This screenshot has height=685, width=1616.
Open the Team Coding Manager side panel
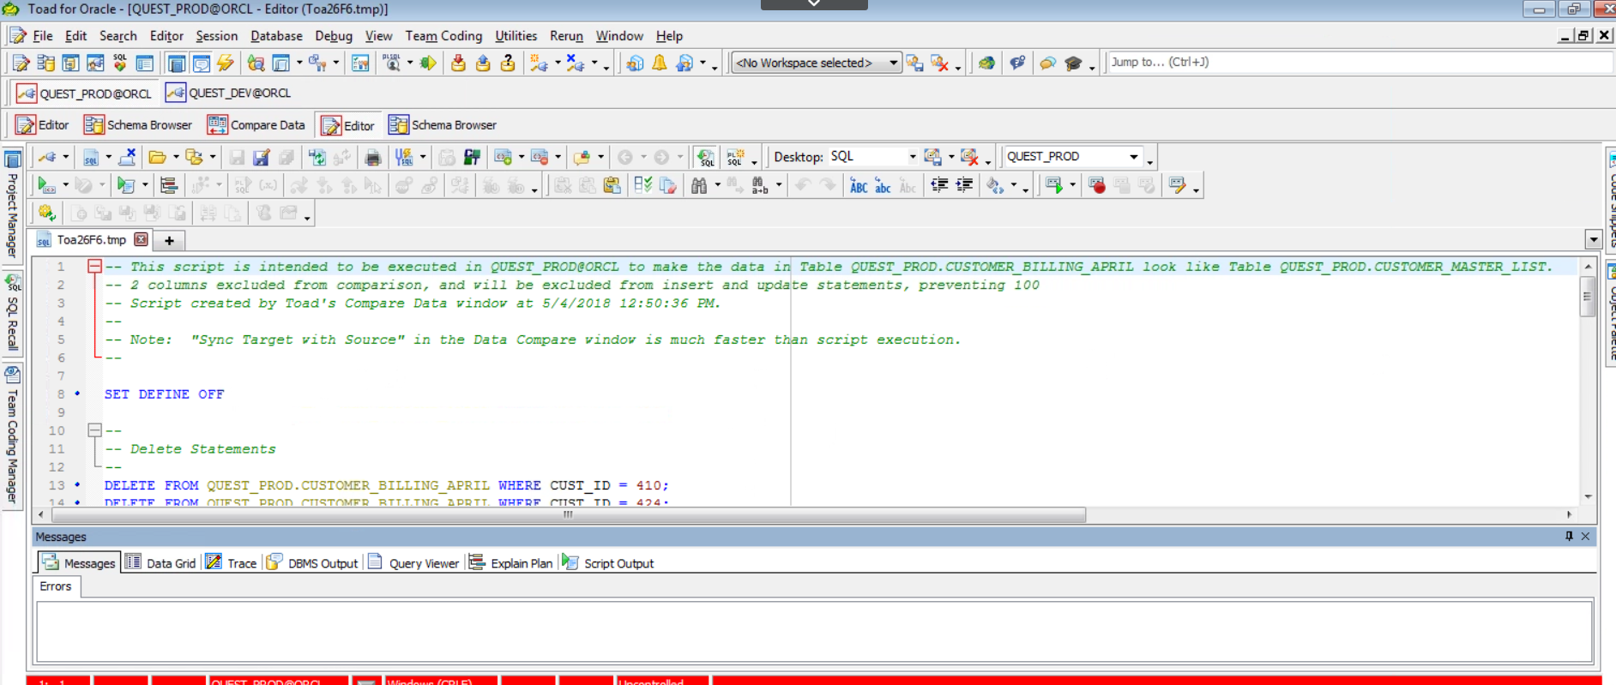12,436
